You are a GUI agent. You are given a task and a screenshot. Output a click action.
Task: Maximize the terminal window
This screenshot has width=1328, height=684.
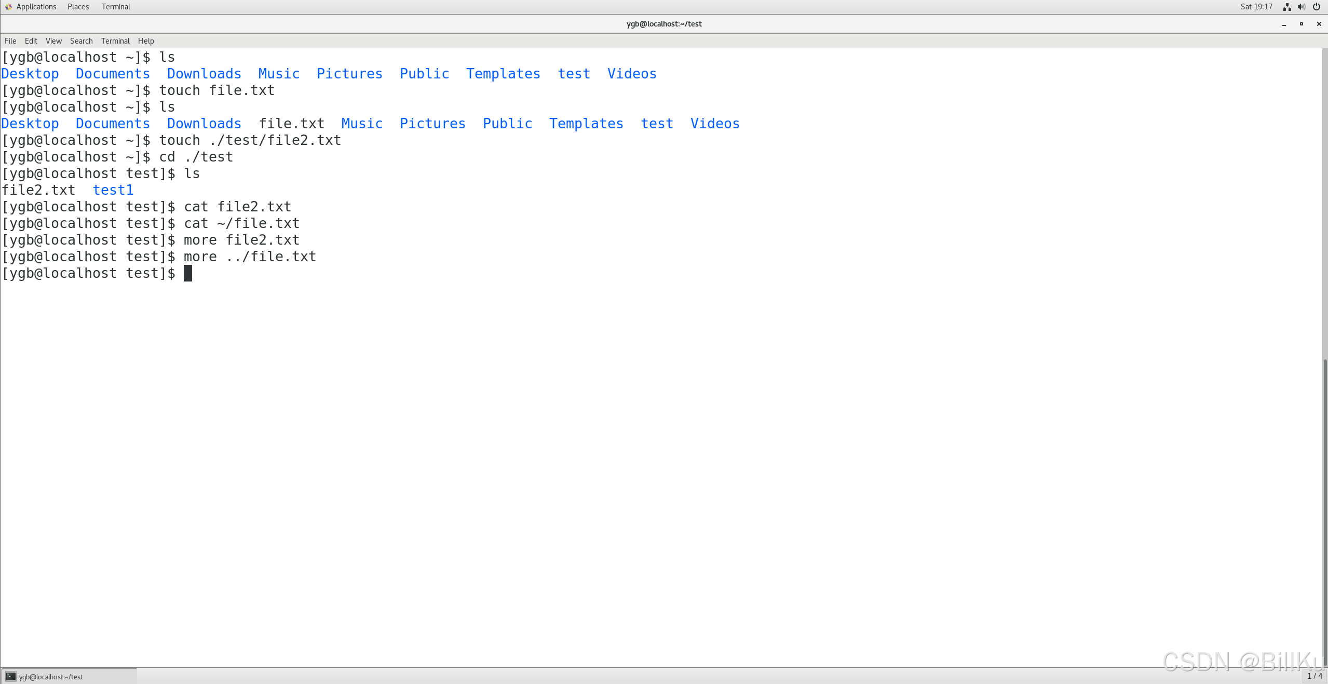coord(1302,24)
